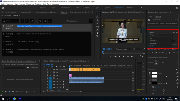Screen dimensions: 180x101
Task: Open the Text panel menu icon
Action: tap(66, 12)
